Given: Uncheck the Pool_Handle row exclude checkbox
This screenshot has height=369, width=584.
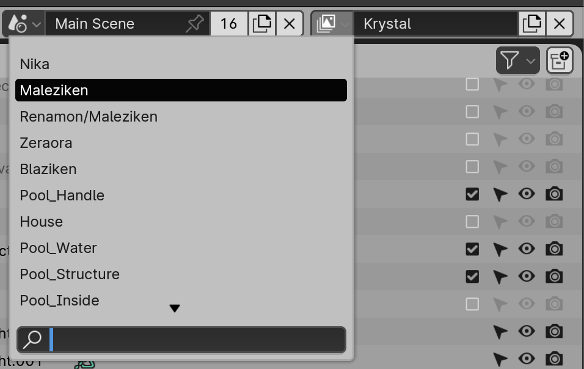Looking at the screenshot, I should point(472,194).
